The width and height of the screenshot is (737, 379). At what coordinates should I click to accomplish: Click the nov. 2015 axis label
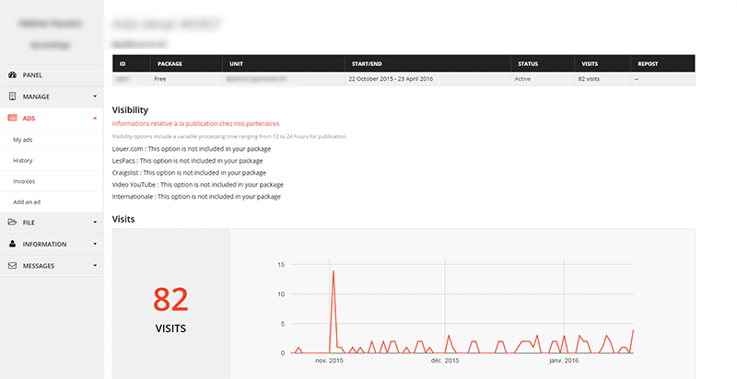pos(329,361)
